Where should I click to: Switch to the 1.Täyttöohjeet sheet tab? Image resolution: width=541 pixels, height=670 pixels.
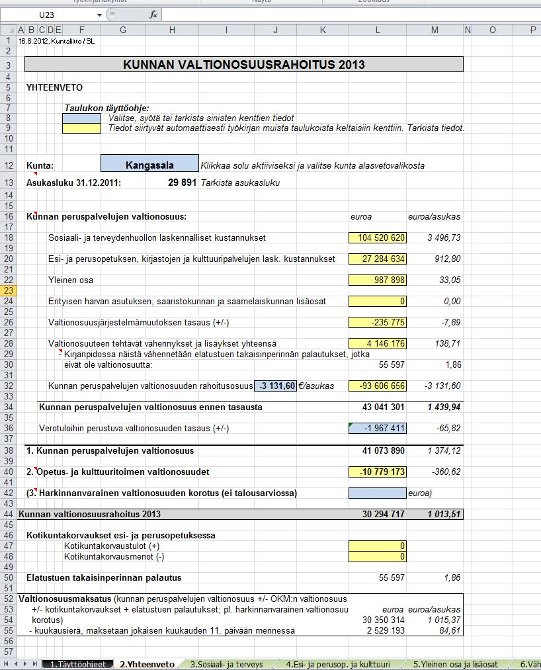[78, 665]
